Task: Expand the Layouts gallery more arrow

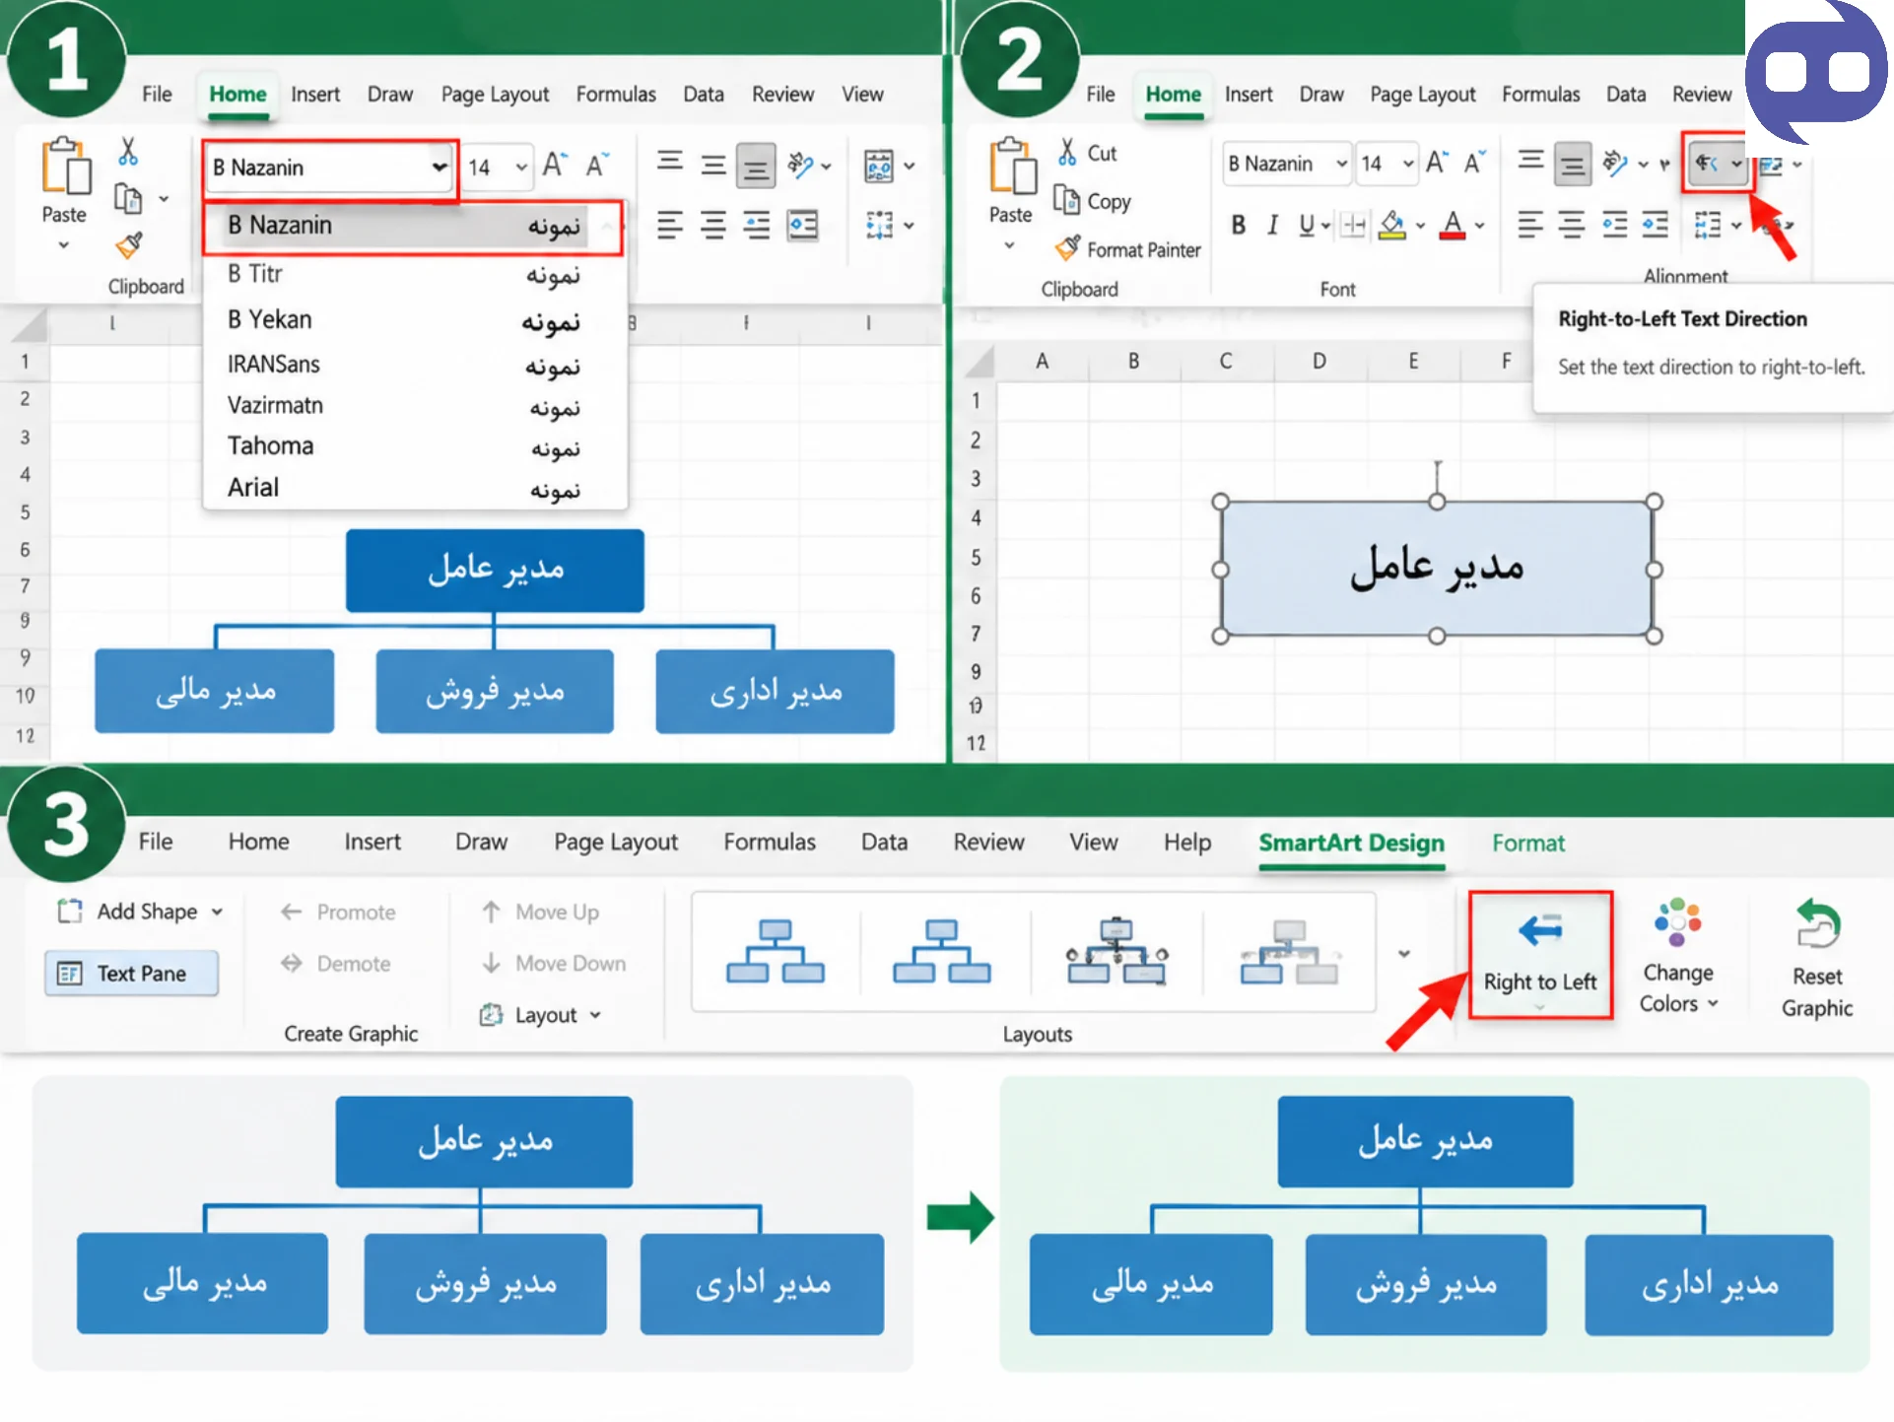Action: tap(1404, 954)
